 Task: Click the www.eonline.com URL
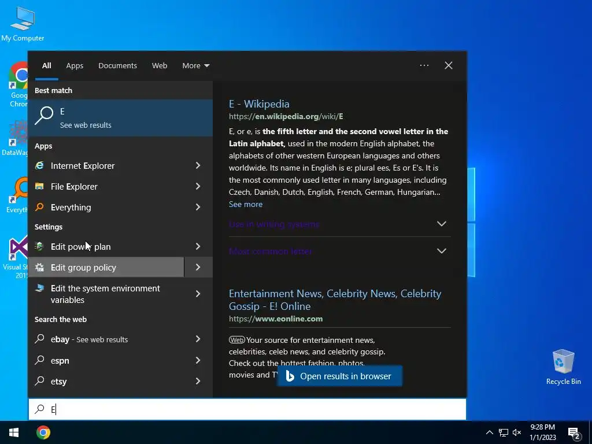[x=276, y=319]
